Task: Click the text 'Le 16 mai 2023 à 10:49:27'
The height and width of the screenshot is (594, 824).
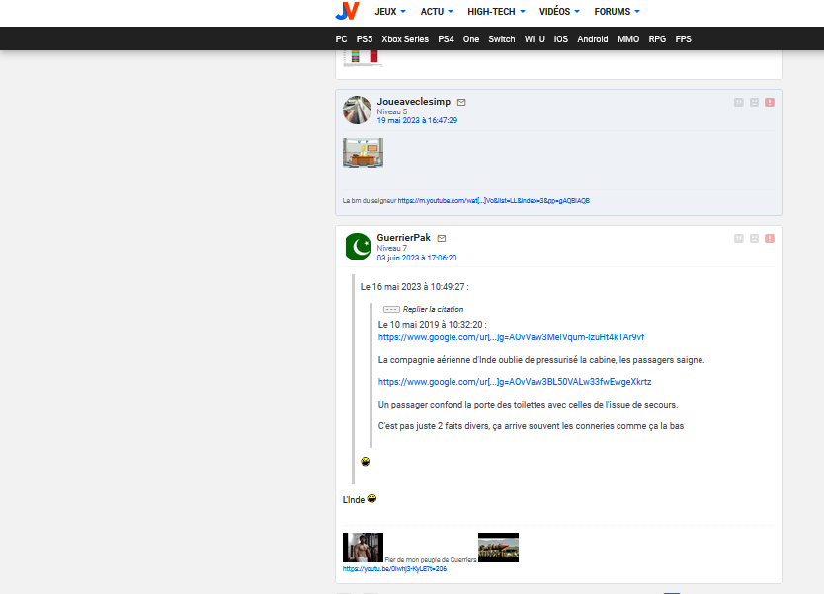Action: coord(414,287)
